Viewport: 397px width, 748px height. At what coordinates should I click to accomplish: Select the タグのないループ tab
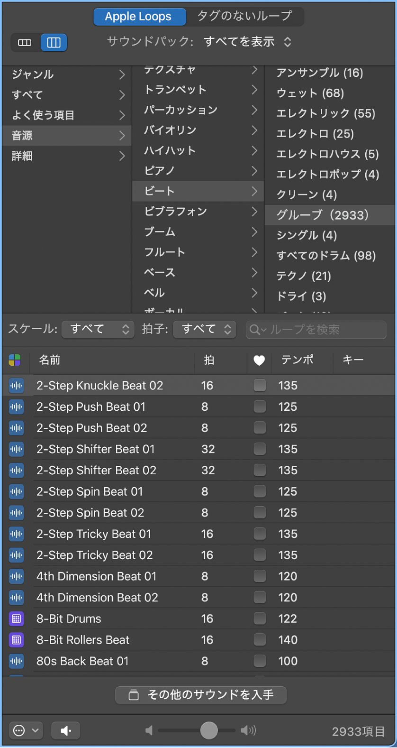pos(244,17)
